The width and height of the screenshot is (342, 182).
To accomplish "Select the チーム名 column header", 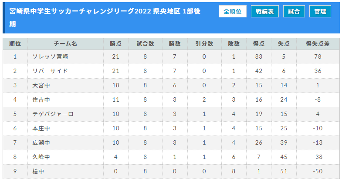I will point(65,44).
